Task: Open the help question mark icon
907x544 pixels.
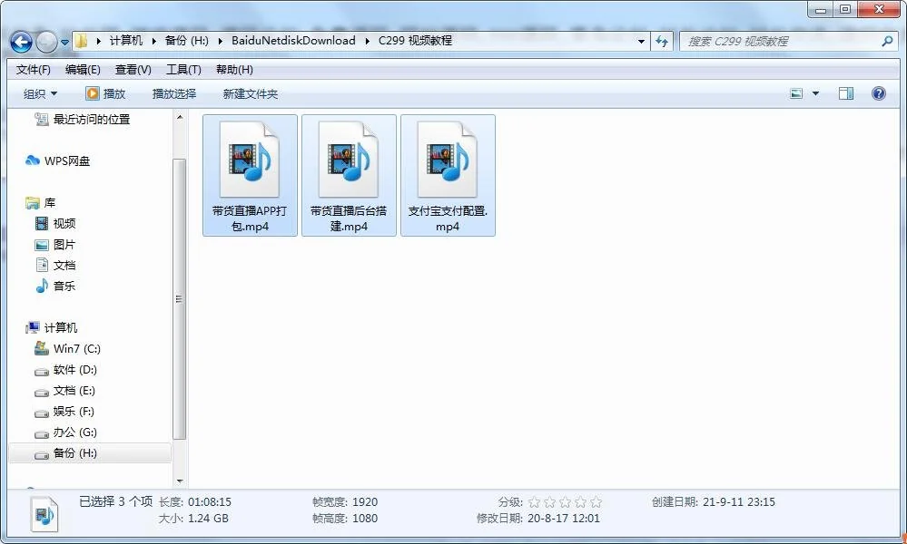Action: tap(878, 93)
